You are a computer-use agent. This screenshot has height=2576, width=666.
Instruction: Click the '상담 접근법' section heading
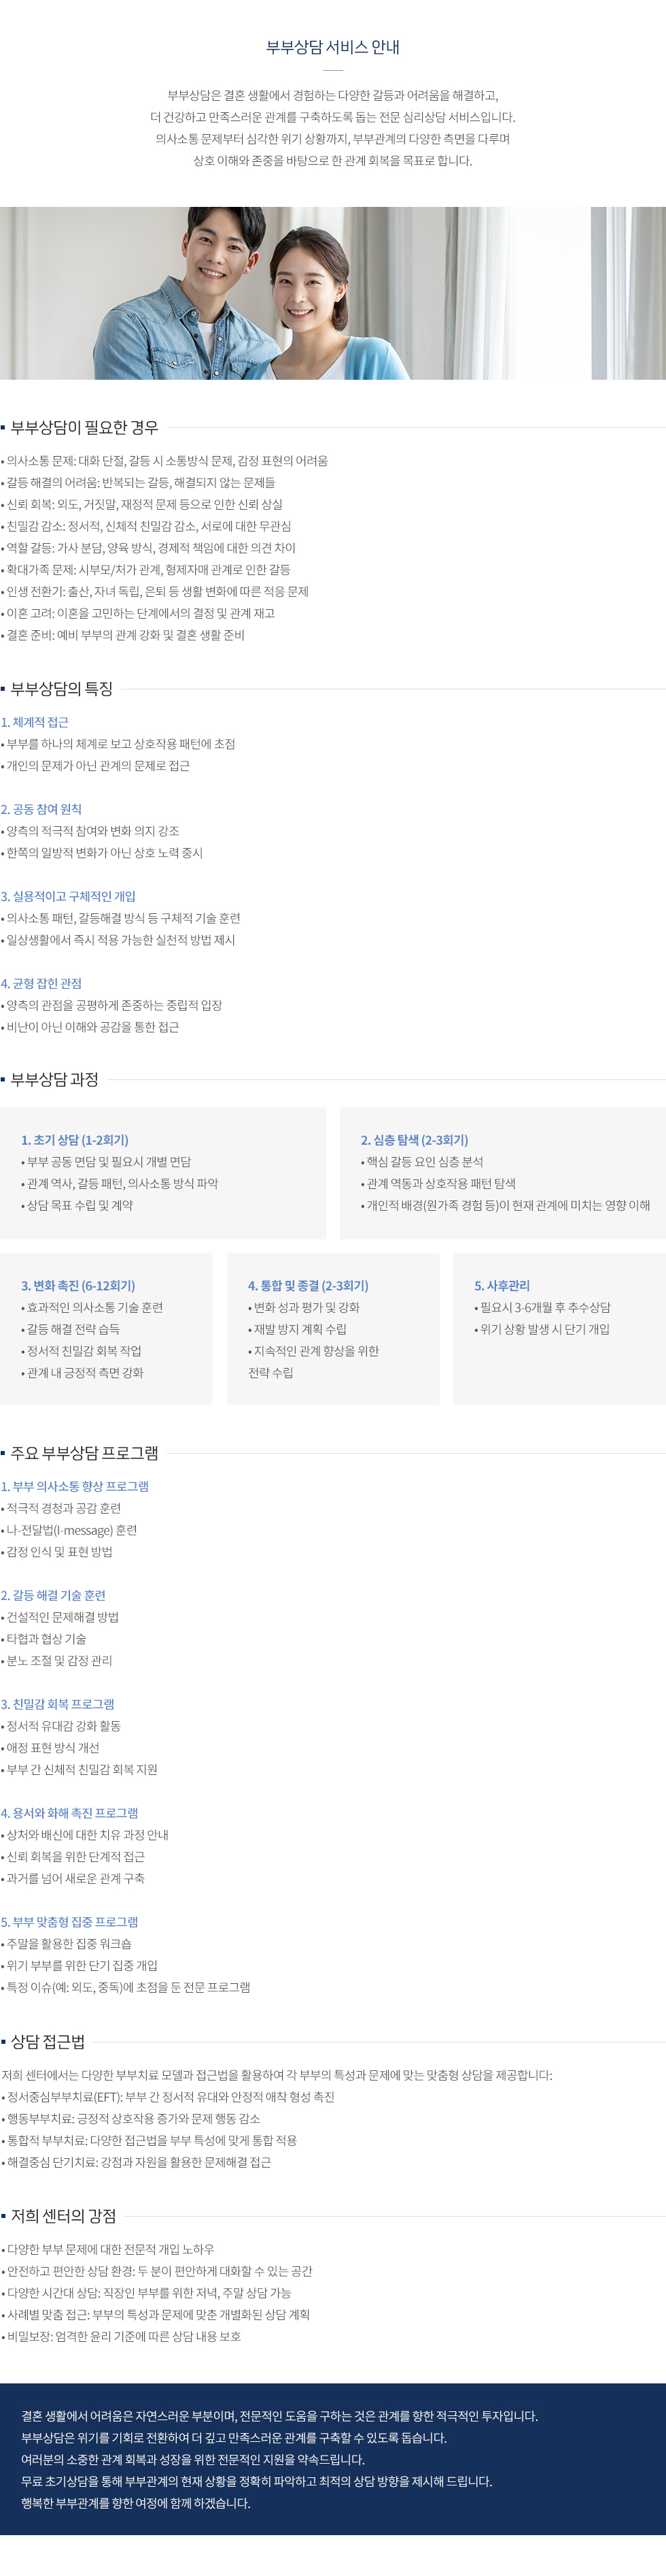(x=47, y=2041)
